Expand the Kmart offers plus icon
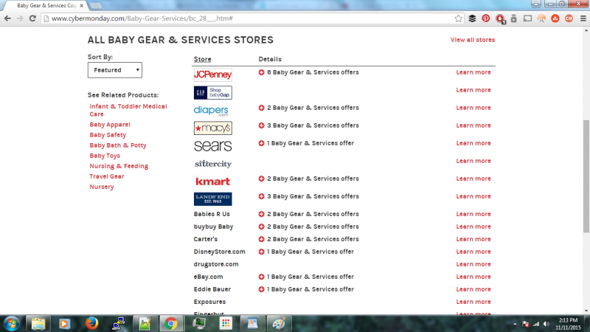This screenshot has height=332, width=590. point(261,179)
